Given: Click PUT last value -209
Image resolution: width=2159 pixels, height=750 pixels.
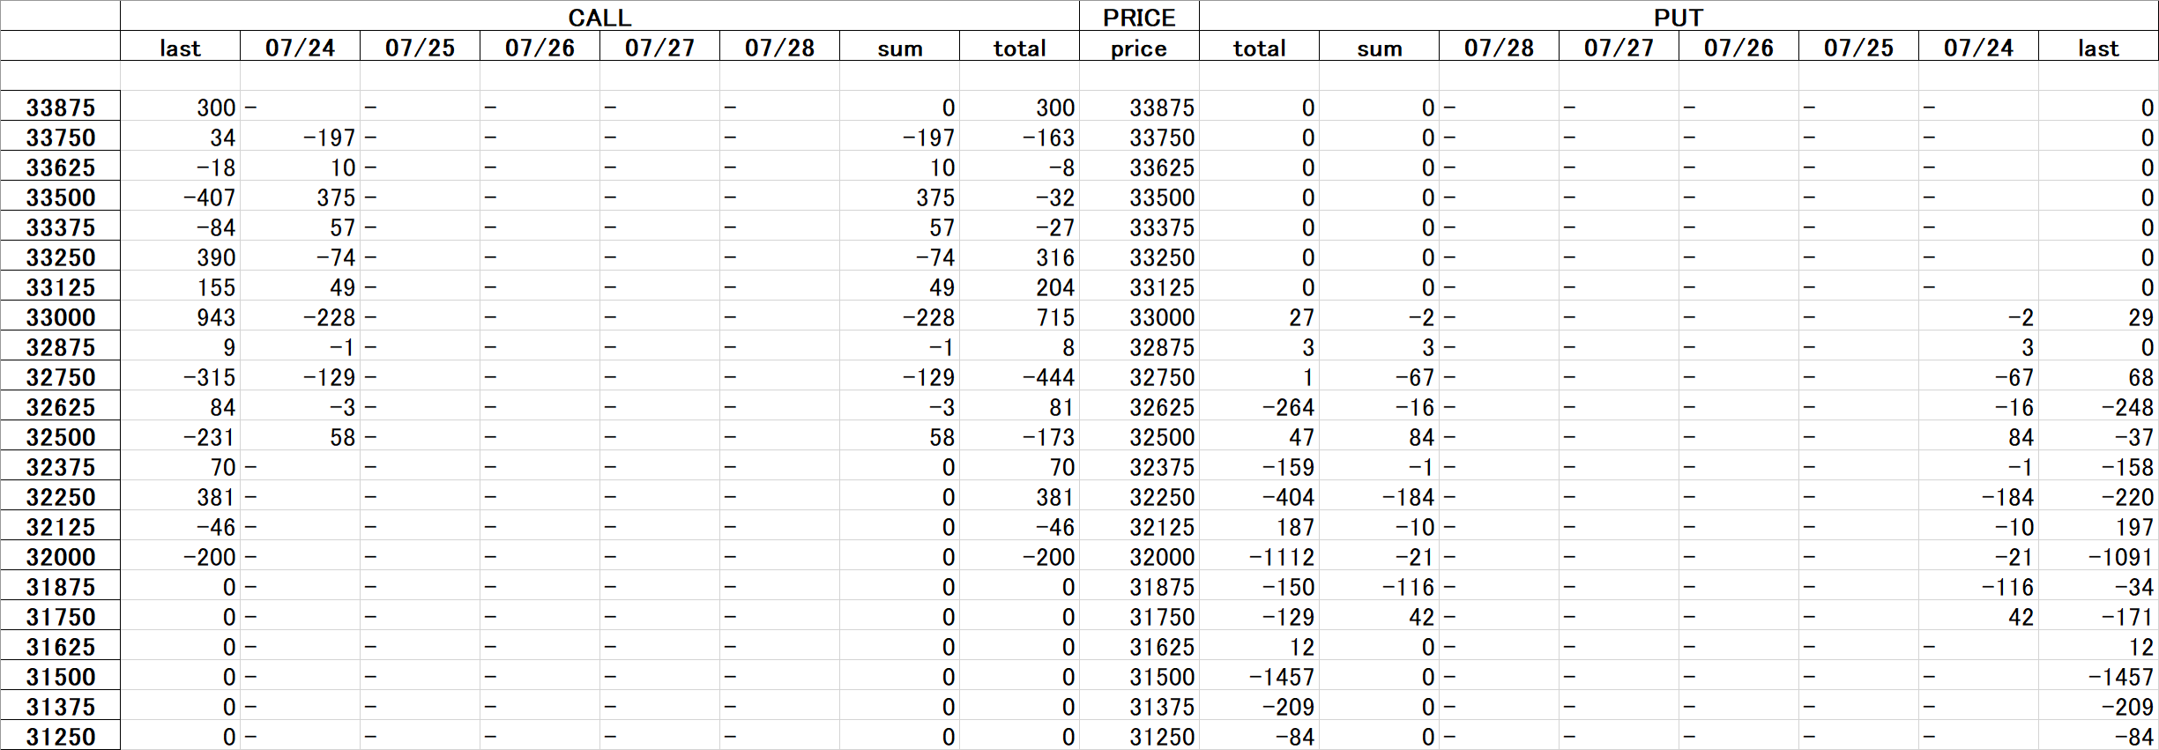Looking at the screenshot, I should 2127,706.
